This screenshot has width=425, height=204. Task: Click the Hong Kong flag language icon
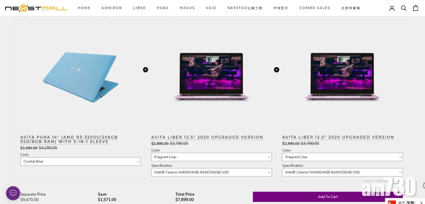[x=392, y=203]
